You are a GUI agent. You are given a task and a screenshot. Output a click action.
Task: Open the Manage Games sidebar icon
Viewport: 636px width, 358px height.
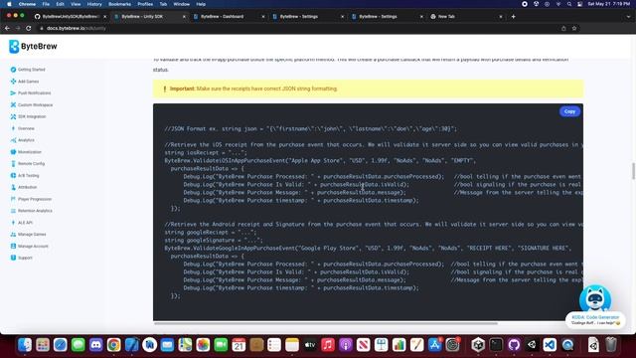coord(13,235)
